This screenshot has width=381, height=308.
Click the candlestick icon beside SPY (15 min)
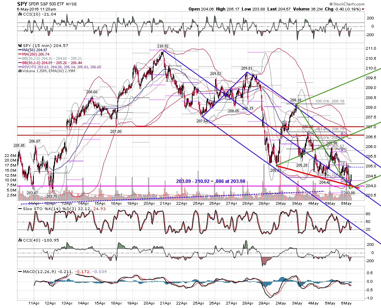[20, 46]
